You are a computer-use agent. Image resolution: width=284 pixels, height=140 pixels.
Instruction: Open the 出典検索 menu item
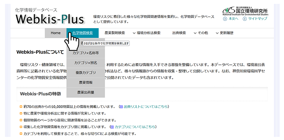(x=179, y=33)
